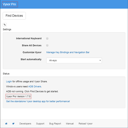The width and height of the screenshot is (128, 128).
Task: Open Developers in the footer
Action: click(x=25, y=124)
